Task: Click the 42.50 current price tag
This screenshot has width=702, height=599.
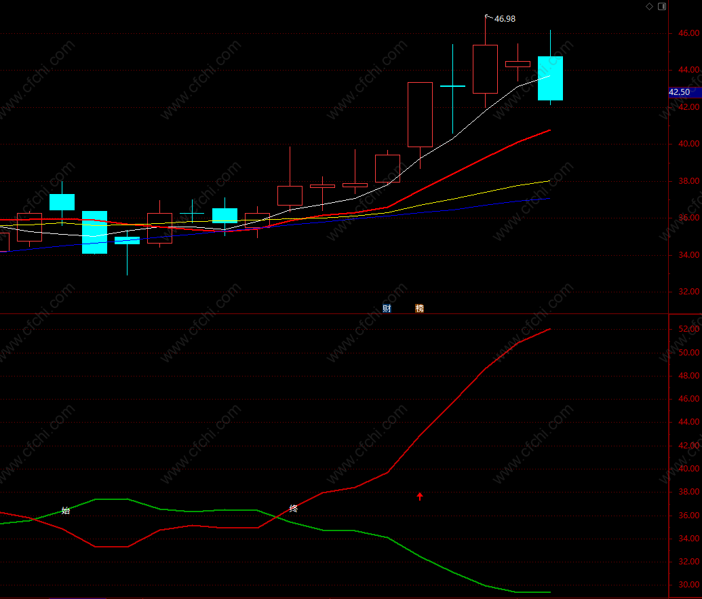Action: 684,92
